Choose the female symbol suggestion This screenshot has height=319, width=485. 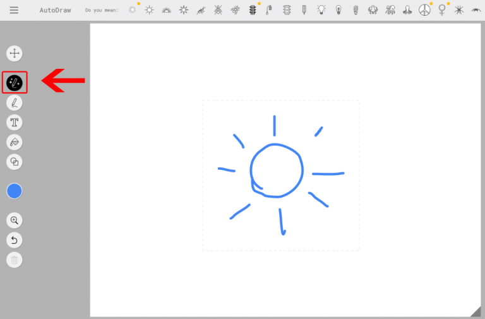(441, 10)
